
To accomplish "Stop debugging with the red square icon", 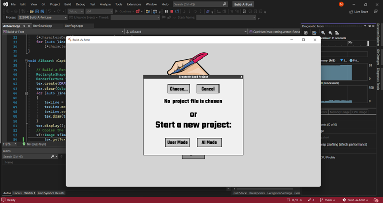I will 172,11.
